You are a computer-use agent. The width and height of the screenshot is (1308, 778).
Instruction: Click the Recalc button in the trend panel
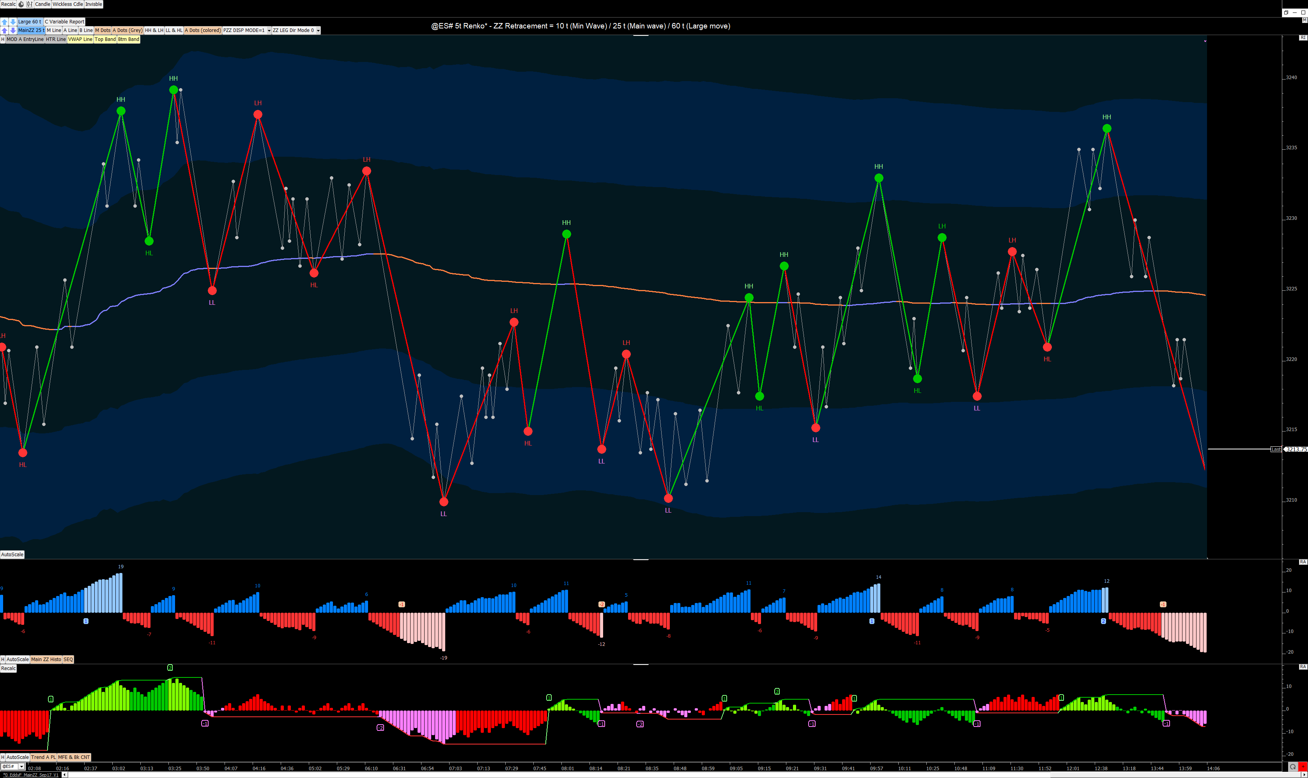(9, 668)
